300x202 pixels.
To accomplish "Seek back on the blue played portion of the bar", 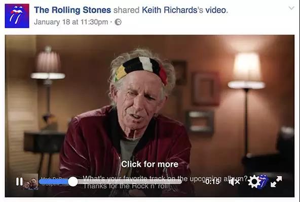I will click(x=54, y=182).
